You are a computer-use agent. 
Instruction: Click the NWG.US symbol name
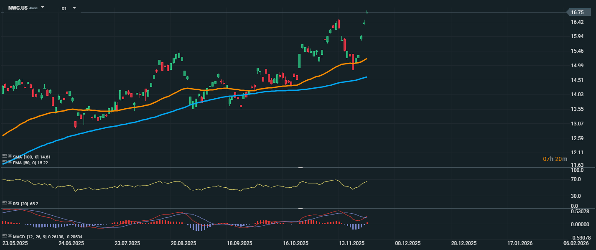pyautogui.click(x=18, y=8)
